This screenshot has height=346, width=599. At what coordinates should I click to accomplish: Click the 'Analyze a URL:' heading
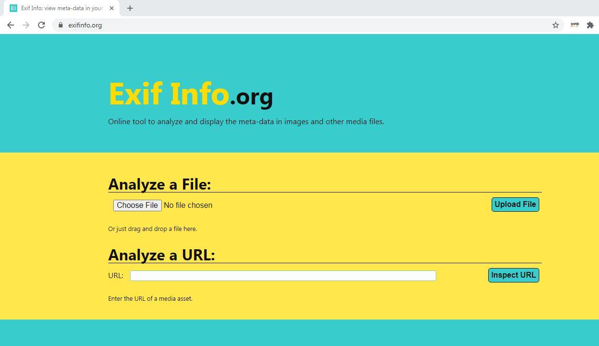161,255
